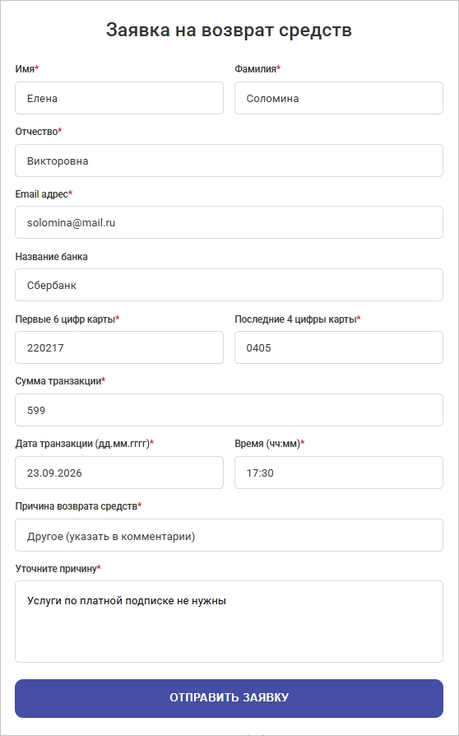Click the Сумма транзакции field

click(229, 410)
